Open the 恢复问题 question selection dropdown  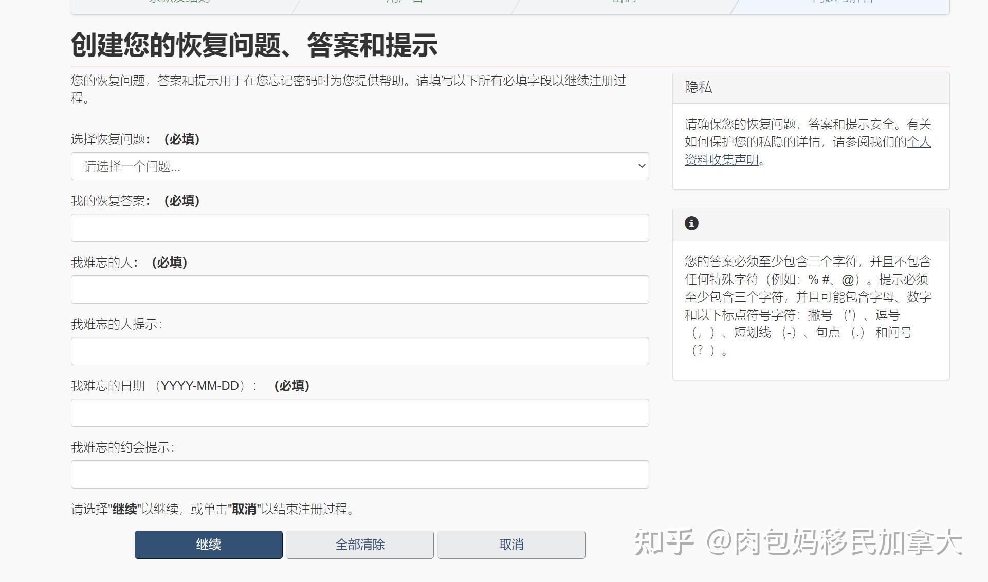360,166
